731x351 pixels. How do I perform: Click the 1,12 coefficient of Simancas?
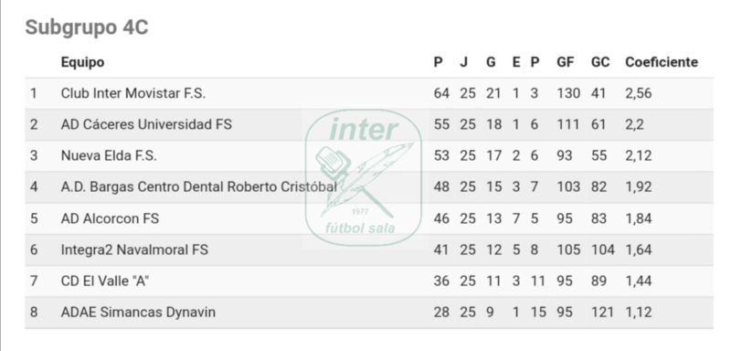point(638,312)
